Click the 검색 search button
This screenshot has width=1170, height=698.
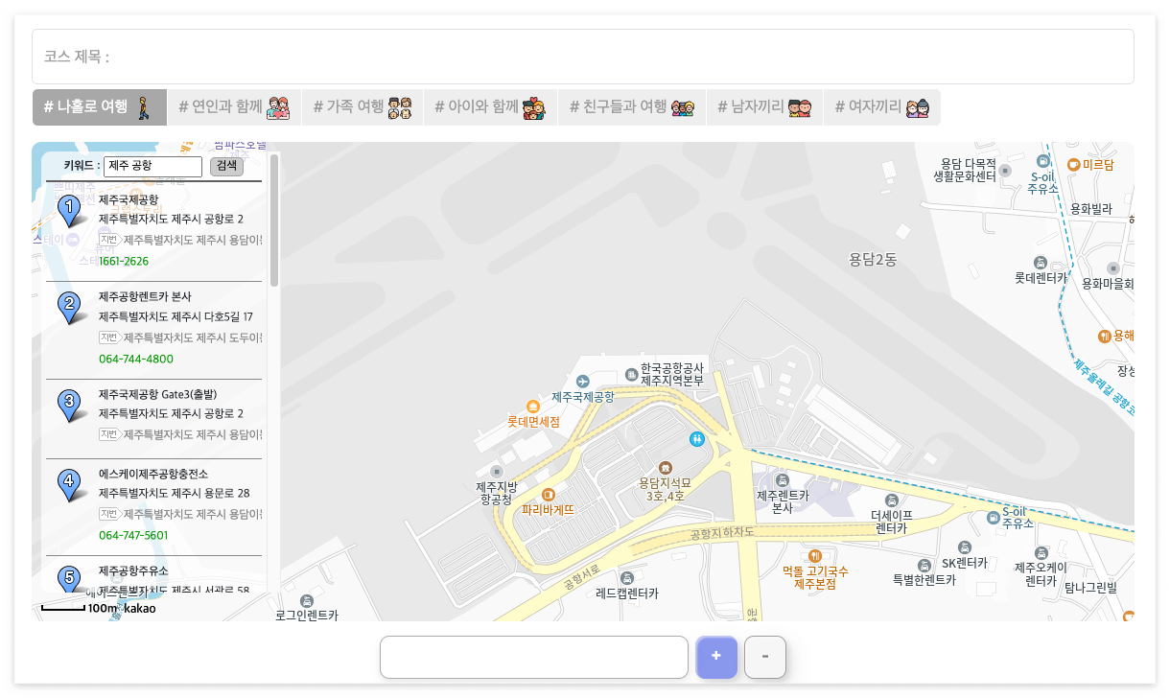[226, 166]
